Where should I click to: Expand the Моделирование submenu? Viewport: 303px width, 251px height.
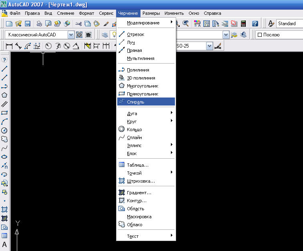click(146, 23)
